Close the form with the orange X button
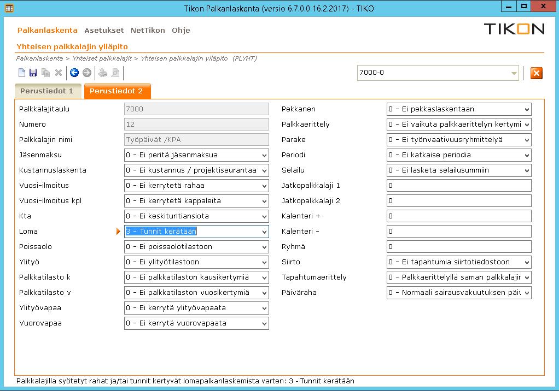Viewport: 559px width, 391px height. pos(536,73)
